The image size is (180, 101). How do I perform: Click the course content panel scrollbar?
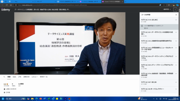(x=179, y=27)
